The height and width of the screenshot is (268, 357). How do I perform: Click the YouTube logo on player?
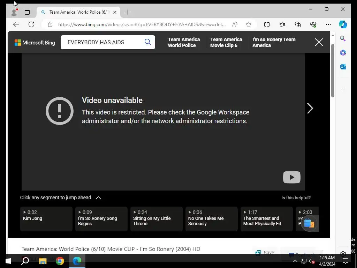pos(292,177)
